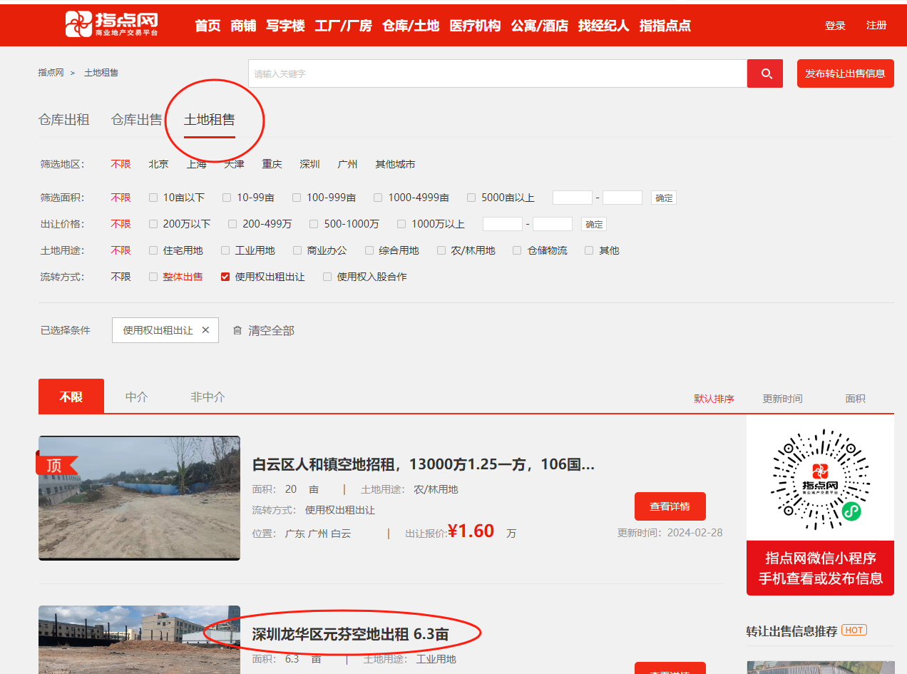
Task: Select 默认排序 sort option
Action: (x=714, y=399)
